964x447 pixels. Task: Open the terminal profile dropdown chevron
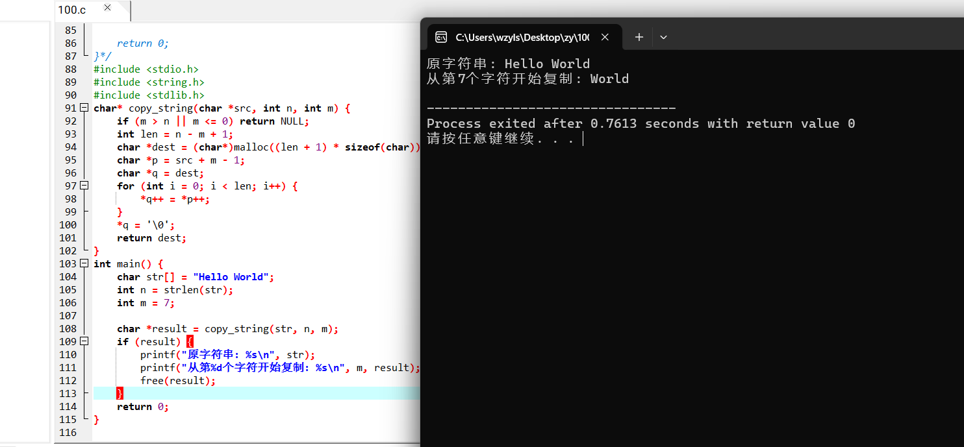[x=663, y=37]
